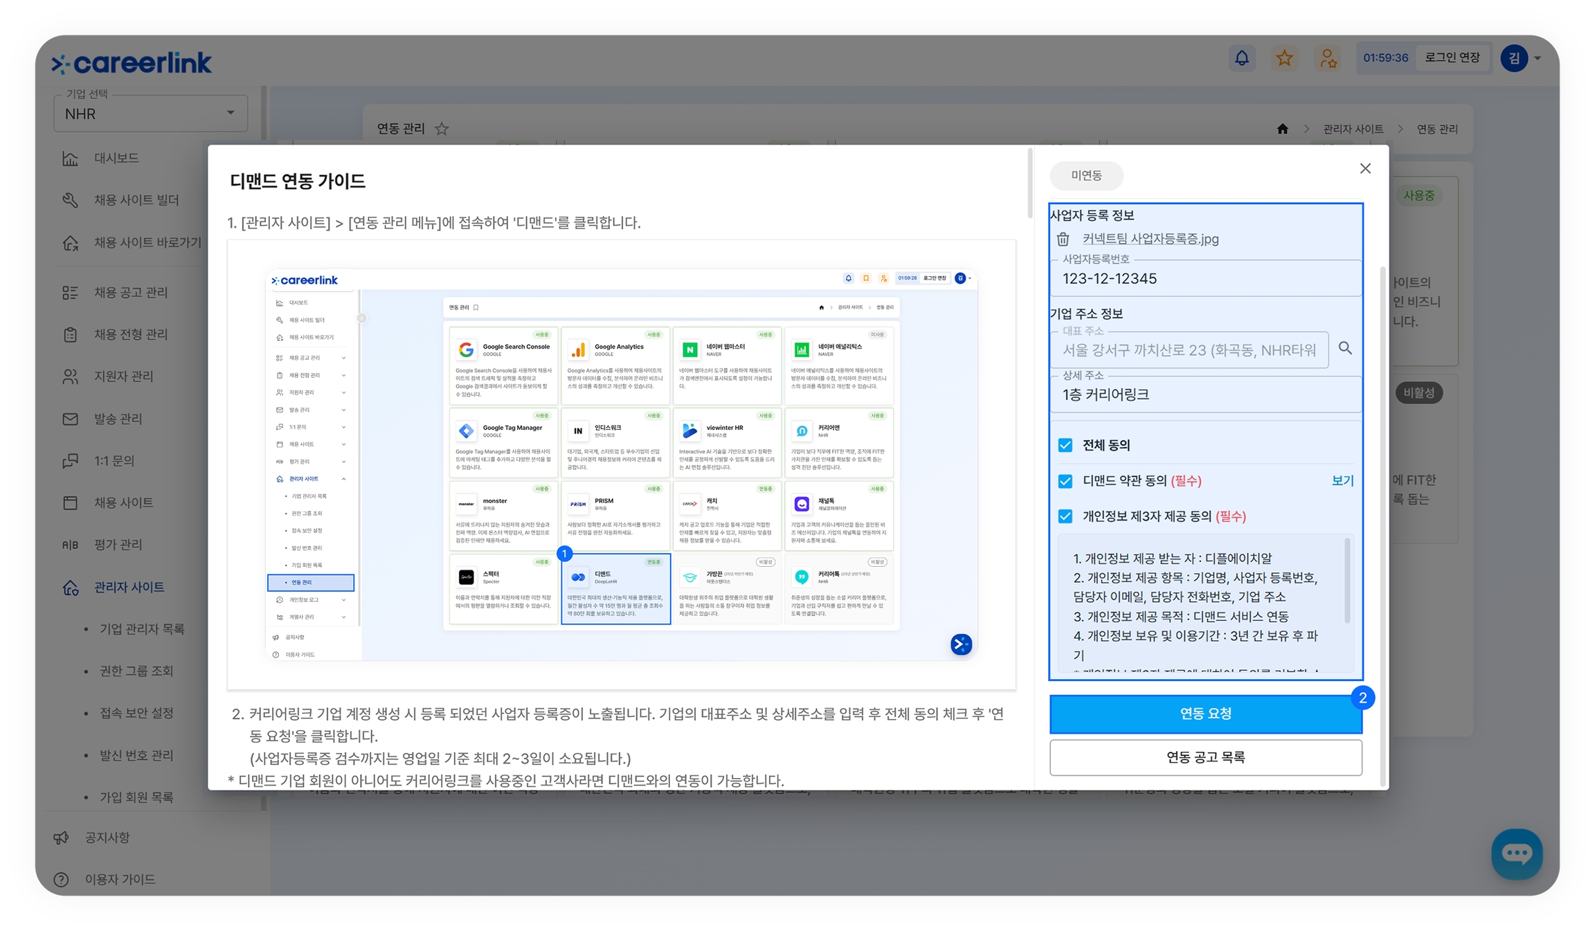The height and width of the screenshot is (931, 1595).
Task: Open the 기업 선택 NHR dropdown
Action: (x=150, y=114)
